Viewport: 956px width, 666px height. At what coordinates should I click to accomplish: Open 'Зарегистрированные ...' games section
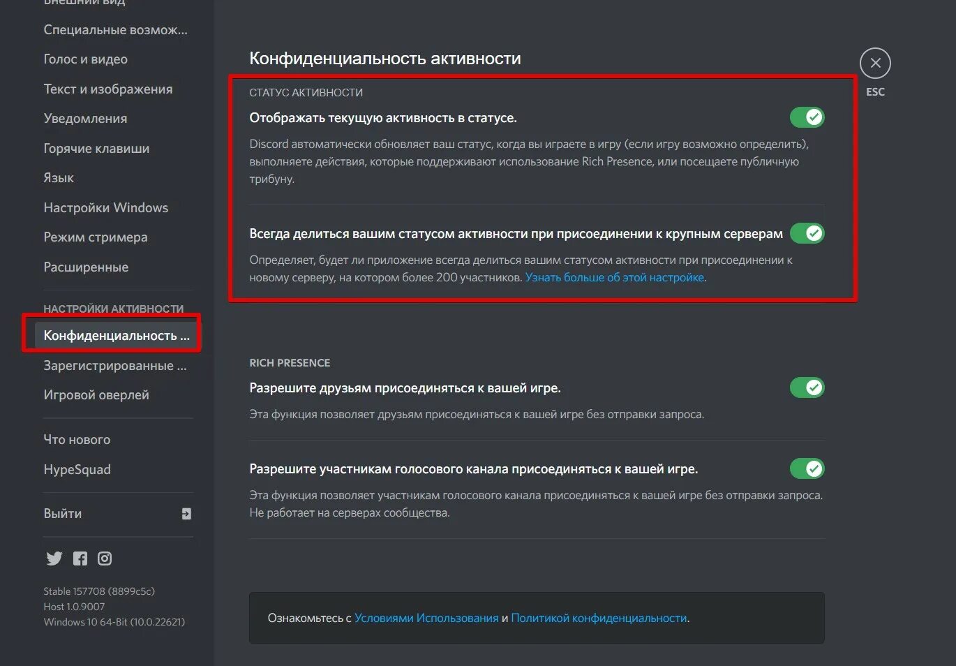115,366
